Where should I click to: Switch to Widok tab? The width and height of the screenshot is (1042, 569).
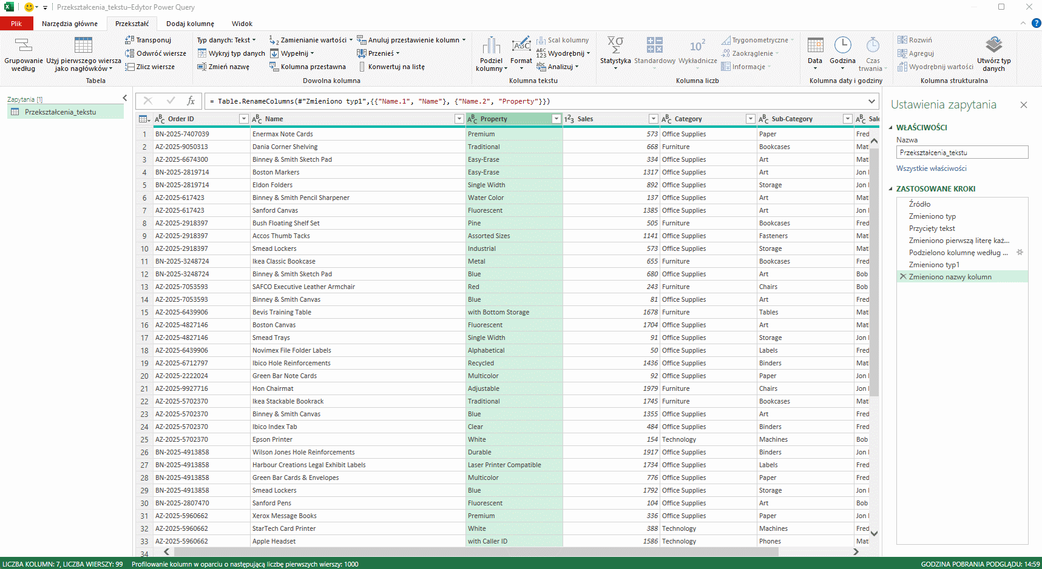(242, 24)
